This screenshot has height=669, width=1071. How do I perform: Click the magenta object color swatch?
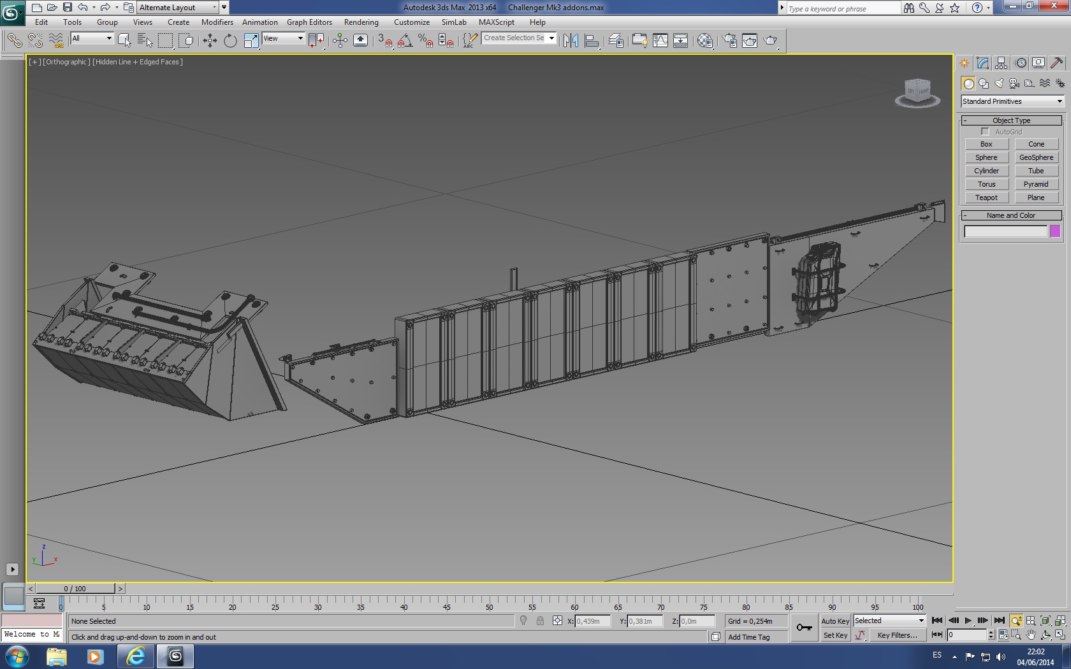coord(1055,231)
